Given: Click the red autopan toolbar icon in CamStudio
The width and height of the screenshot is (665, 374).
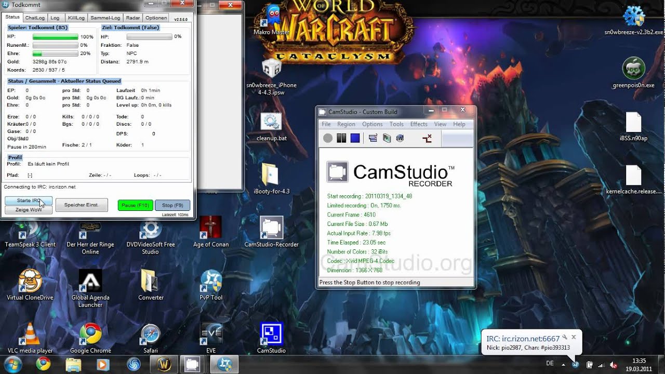Looking at the screenshot, I should (427, 138).
